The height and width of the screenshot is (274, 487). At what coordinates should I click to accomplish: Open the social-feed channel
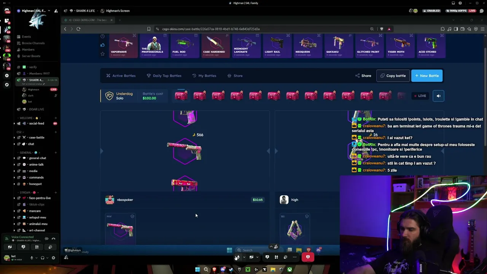[x=37, y=123]
